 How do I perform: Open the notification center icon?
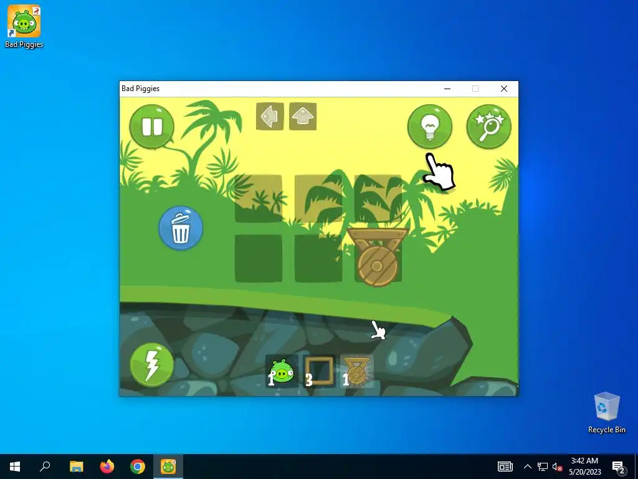coord(619,467)
